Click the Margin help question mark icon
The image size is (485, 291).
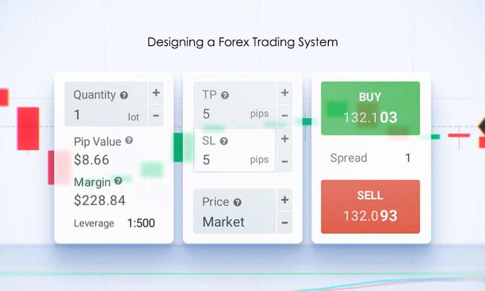pyautogui.click(x=118, y=181)
